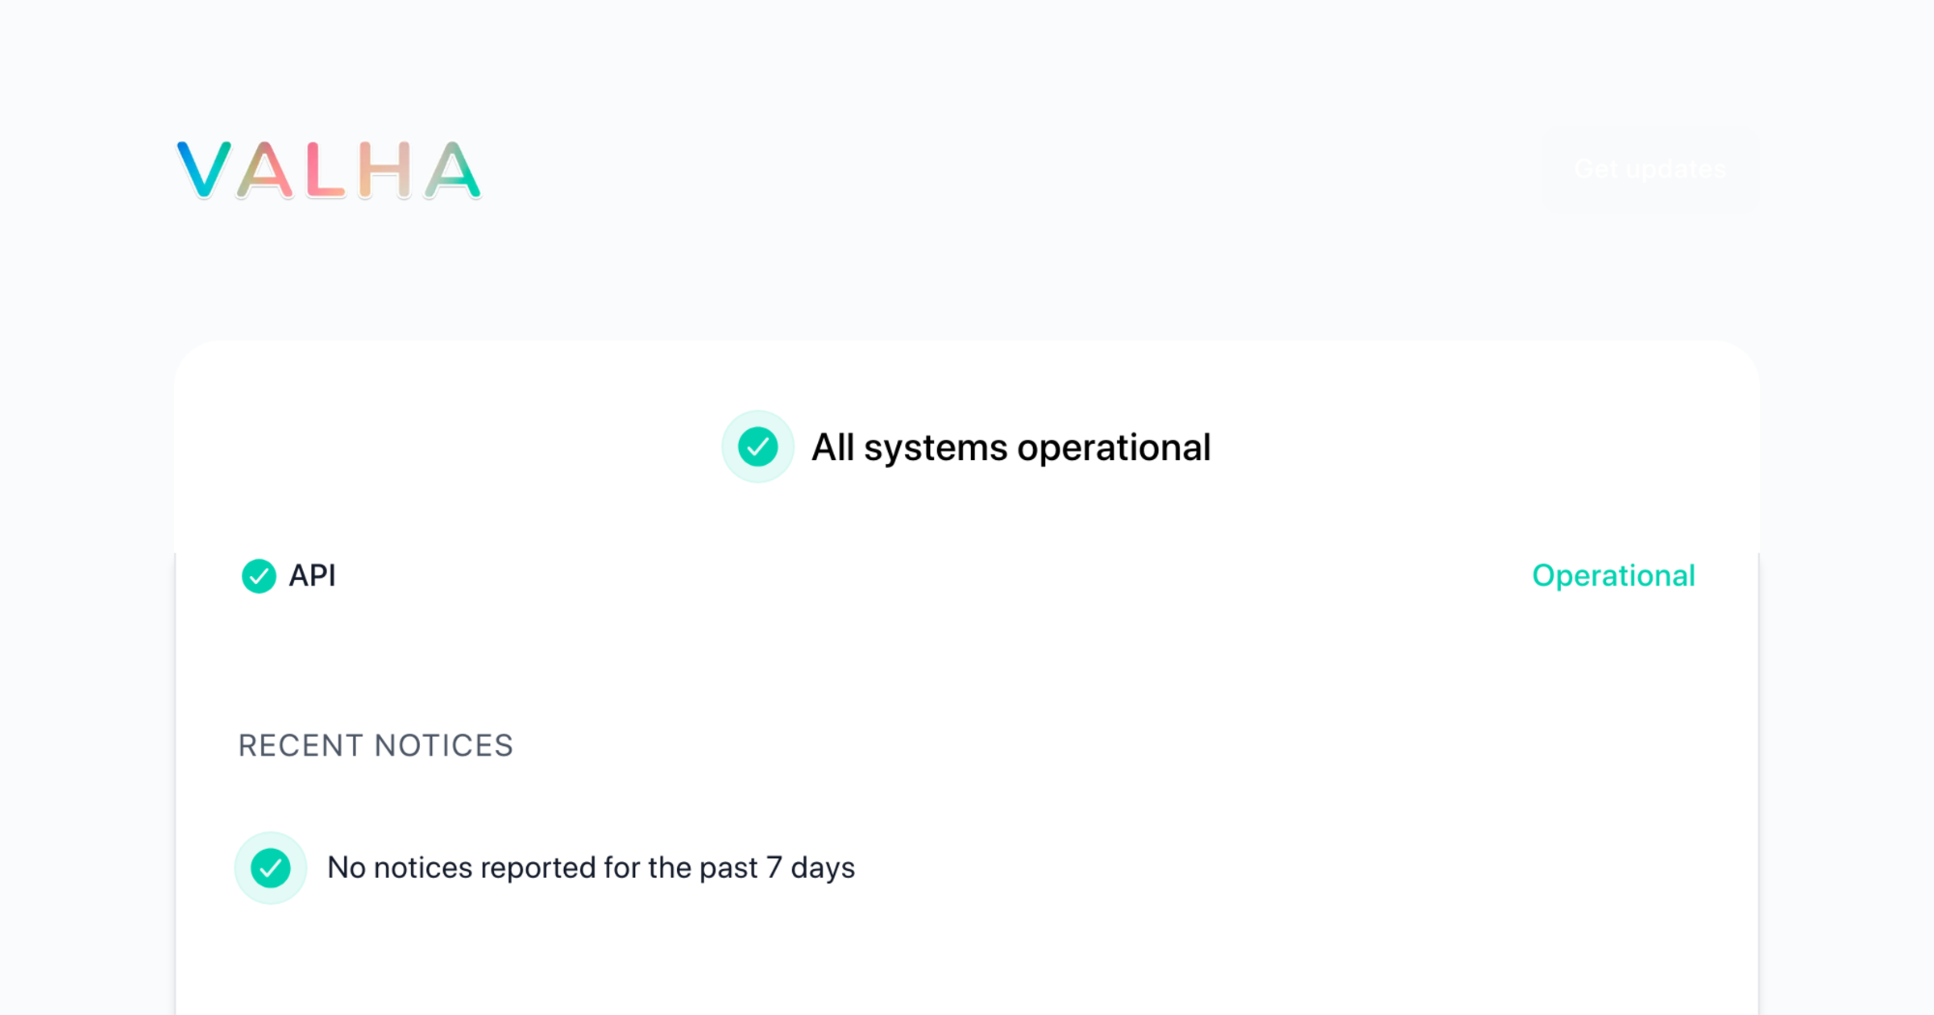
Task: Click the letter H in the VALHA logo
Action: click(385, 170)
